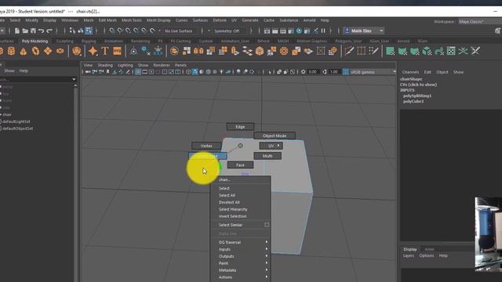Create a super shape from the shelf
This screenshot has width=502, height=282.
click(x=93, y=51)
